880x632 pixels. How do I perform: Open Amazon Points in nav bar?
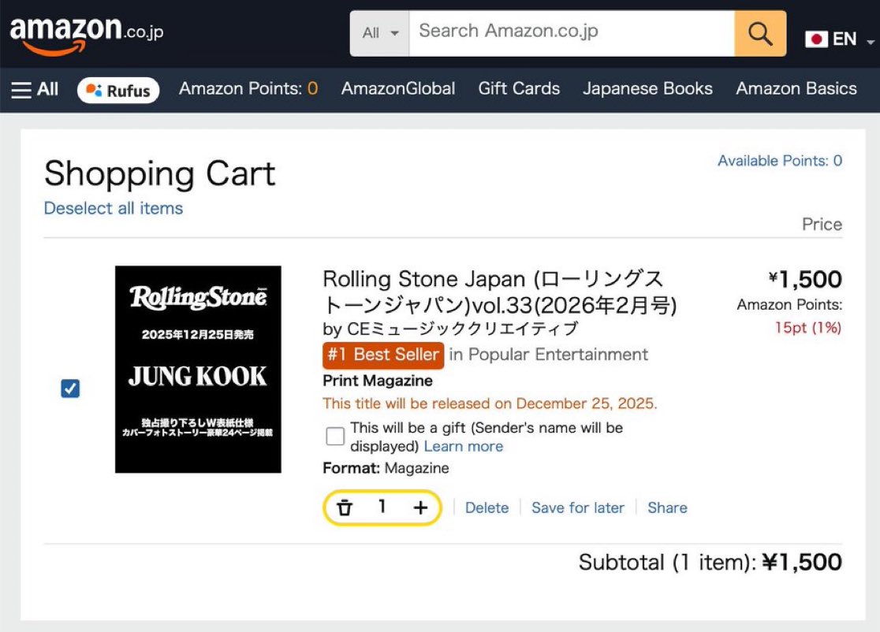[x=248, y=88]
